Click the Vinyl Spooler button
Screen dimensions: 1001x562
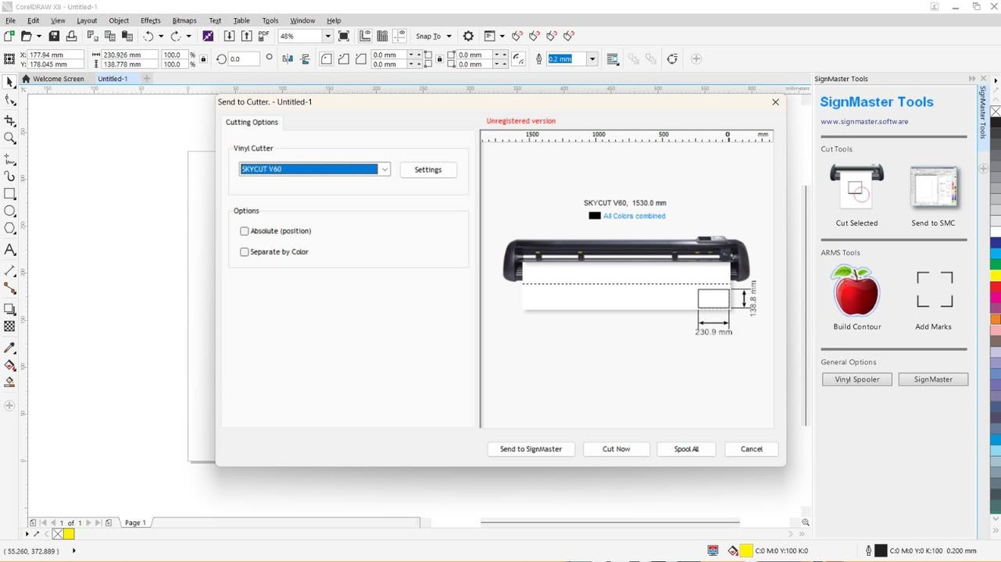click(x=857, y=379)
